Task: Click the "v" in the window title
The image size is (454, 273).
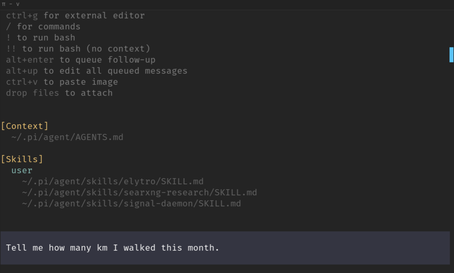Action: [x=17, y=4]
